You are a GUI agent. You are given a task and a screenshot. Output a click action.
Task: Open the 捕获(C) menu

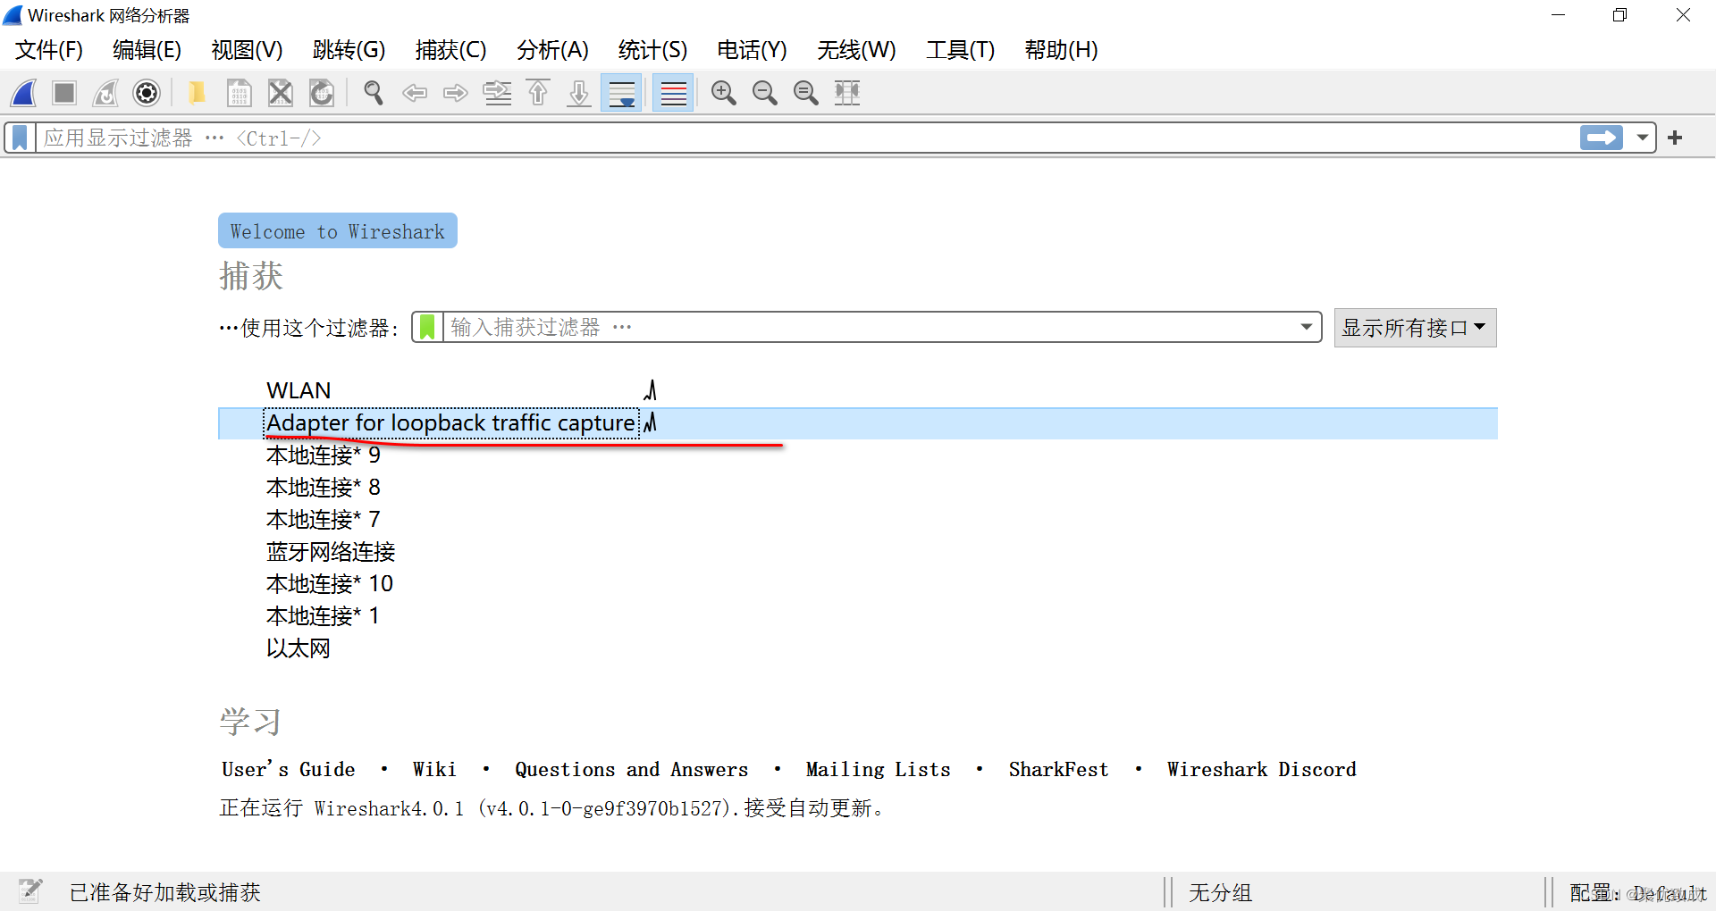click(451, 50)
